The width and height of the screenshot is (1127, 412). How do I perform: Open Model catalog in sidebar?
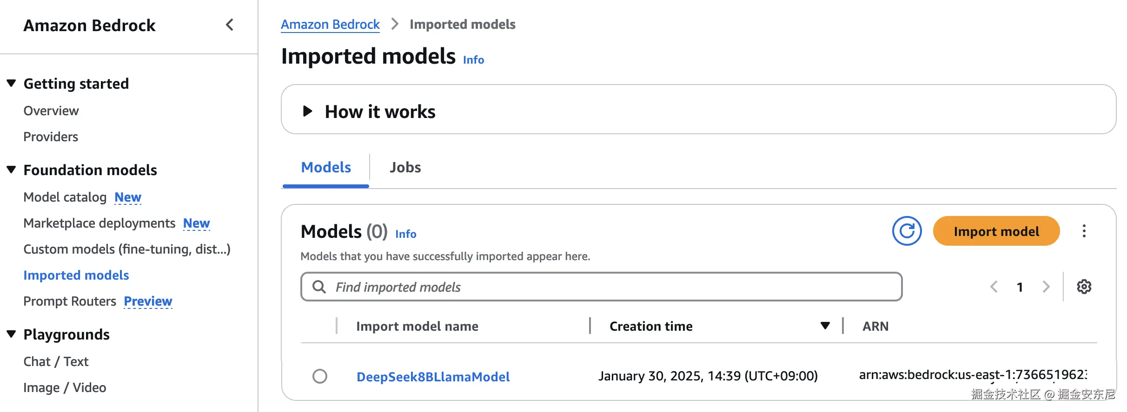click(x=65, y=197)
